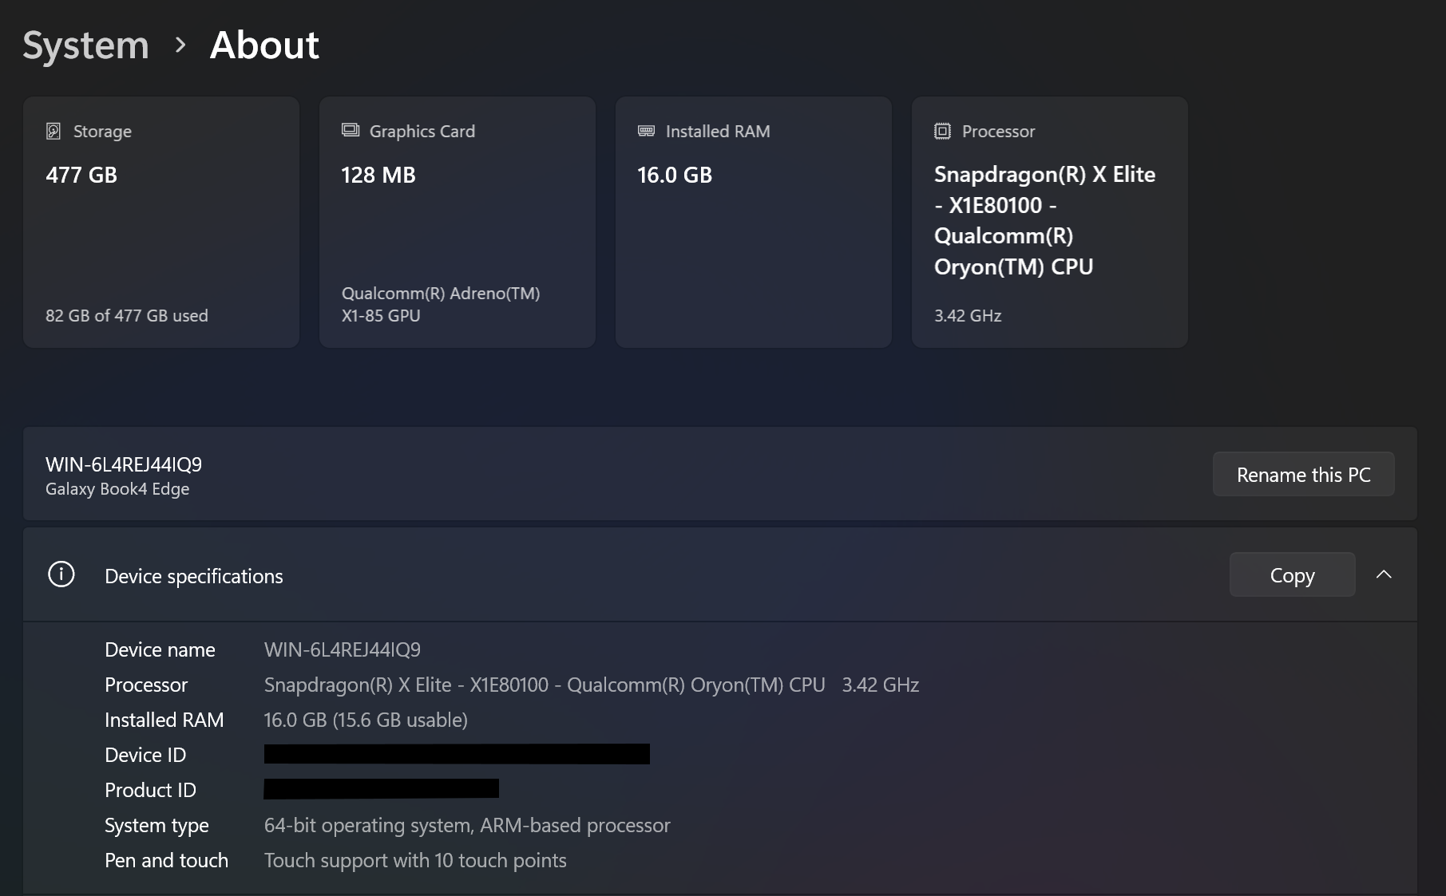
Task: Click the Installed RAM memory icon
Action: point(646,131)
